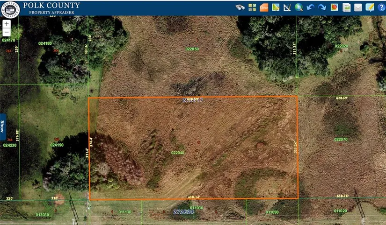Select the ruler measure tool
The image size is (386, 225).
(x=287, y=7)
